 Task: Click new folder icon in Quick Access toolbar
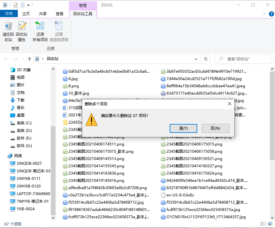click(x=23, y=5)
